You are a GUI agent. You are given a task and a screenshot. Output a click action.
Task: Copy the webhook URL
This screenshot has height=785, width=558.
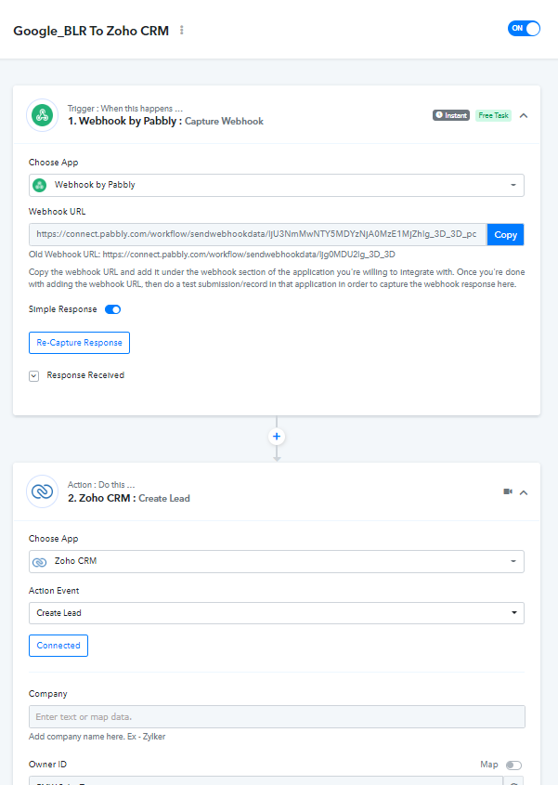[x=505, y=235]
